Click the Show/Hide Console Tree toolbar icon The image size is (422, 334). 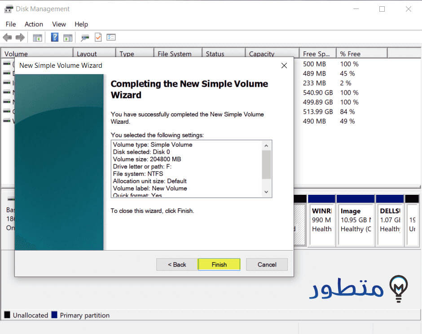point(37,38)
